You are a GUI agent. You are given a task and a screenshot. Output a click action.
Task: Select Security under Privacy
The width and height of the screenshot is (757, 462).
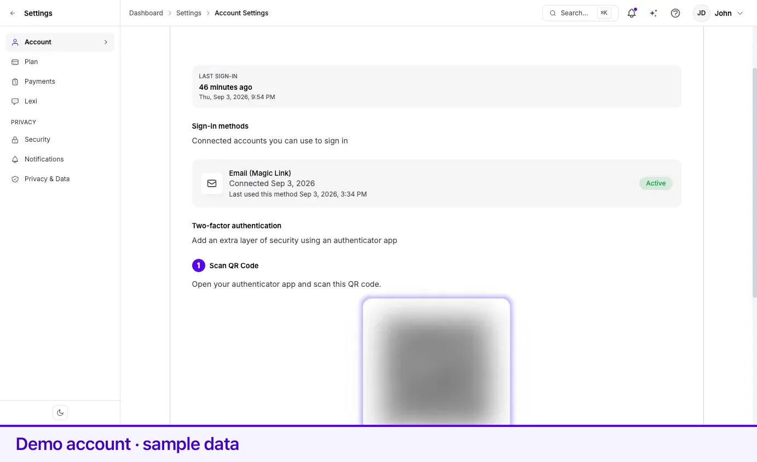coord(60,140)
